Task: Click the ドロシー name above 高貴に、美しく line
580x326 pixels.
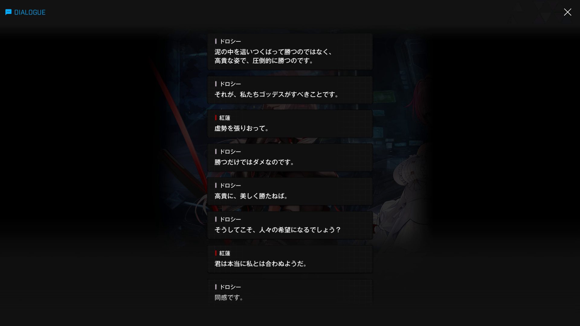Action: click(230, 185)
